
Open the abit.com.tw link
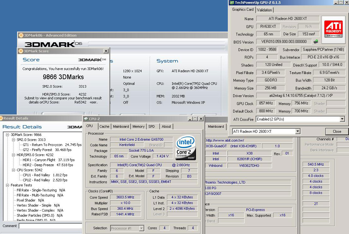click(225, 140)
